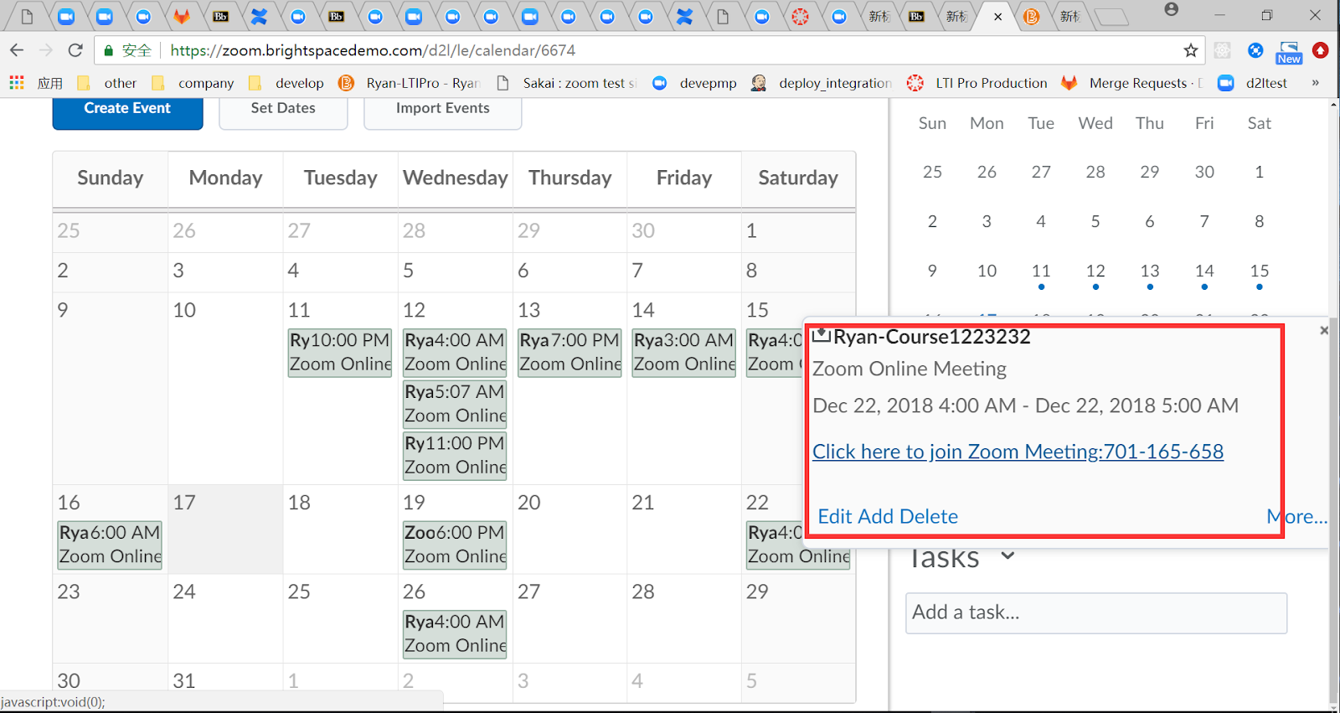
Task: Open the LTI Pro Production bookmark
Action: [x=977, y=83]
